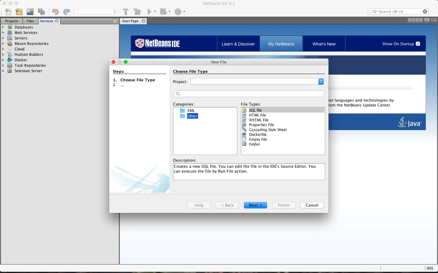The image size is (438, 273).
Task: Click the Build Project hammer icon
Action: 126,12
